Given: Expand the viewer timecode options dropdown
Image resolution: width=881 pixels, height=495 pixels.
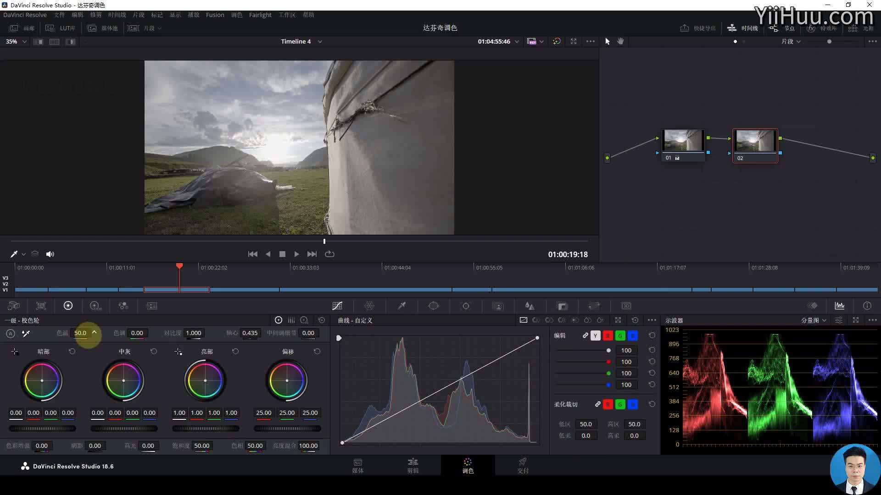Looking at the screenshot, I should (x=517, y=41).
